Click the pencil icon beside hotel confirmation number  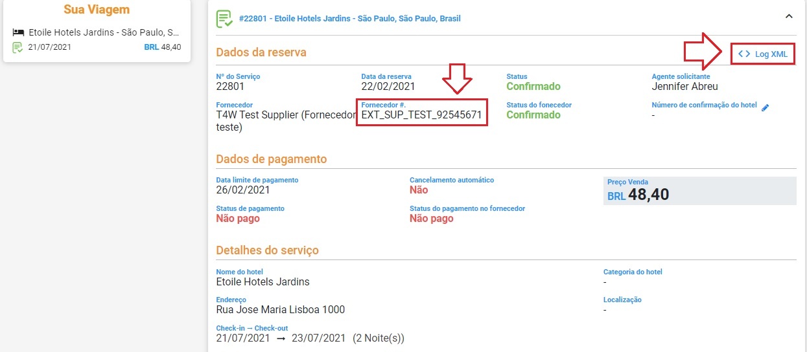click(765, 107)
